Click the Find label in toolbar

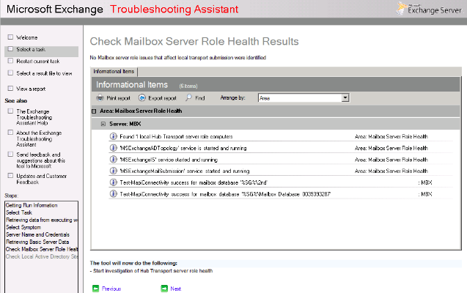200,98
